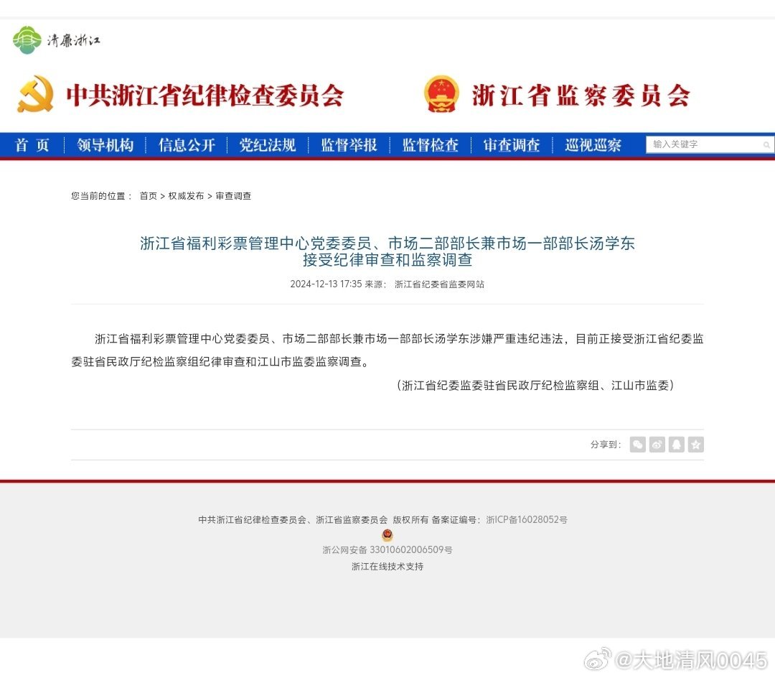The width and height of the screenshot is (775, 678).
Task: Click the article headline about 汤学东
Action: pos(387,251)
